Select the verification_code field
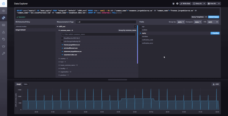Viewport: 228px width, 116px height. (140, 40)
